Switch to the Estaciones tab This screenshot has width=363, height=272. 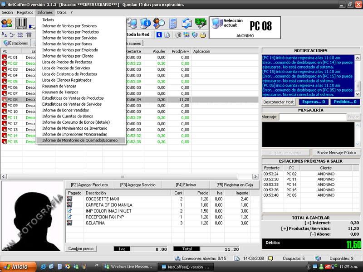pos(16,43)
